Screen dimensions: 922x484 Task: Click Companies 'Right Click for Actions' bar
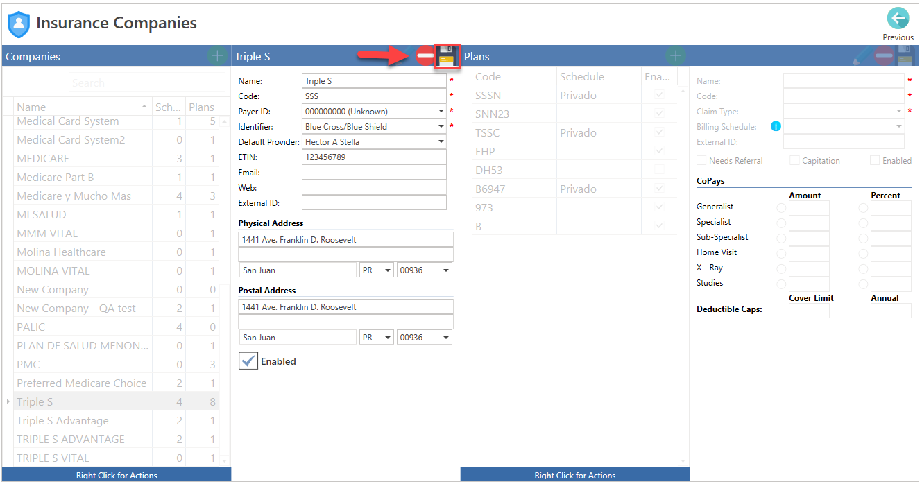point(117,476)
